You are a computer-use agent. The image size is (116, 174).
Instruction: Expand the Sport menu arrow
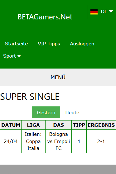[19, 56]
